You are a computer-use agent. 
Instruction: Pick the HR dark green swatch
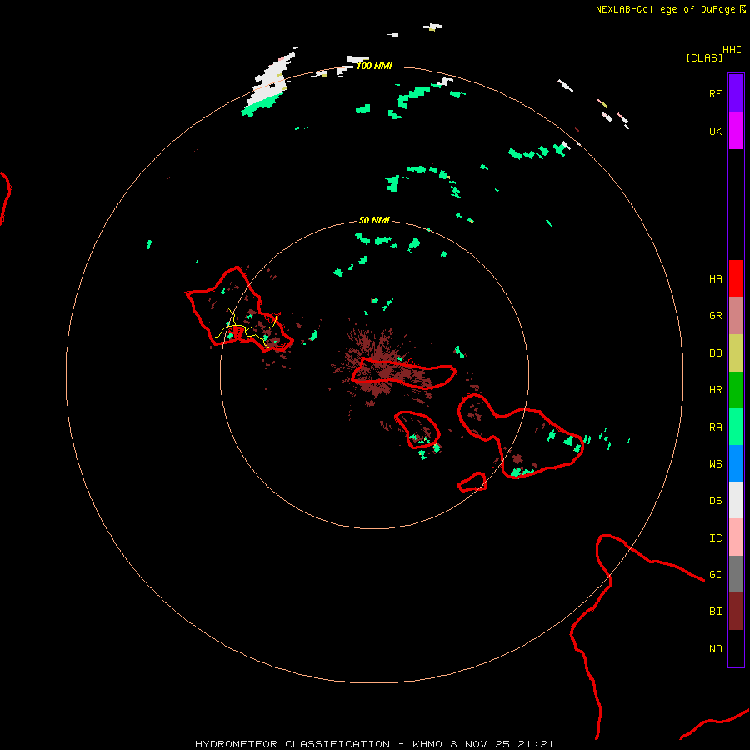pos(736,389)
